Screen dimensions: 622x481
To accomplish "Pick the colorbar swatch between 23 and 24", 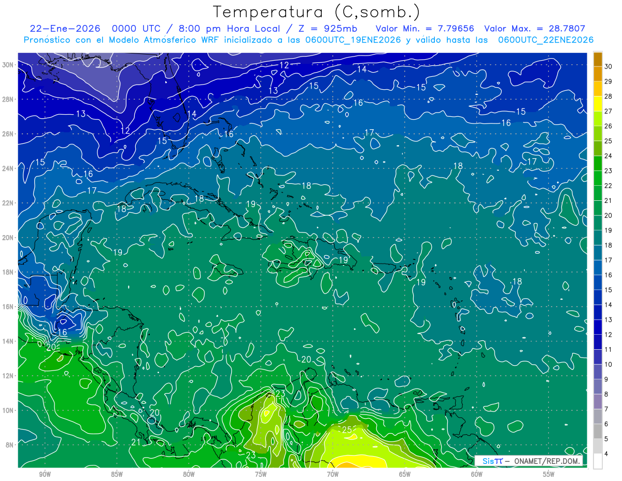I will tap(598, 163).
